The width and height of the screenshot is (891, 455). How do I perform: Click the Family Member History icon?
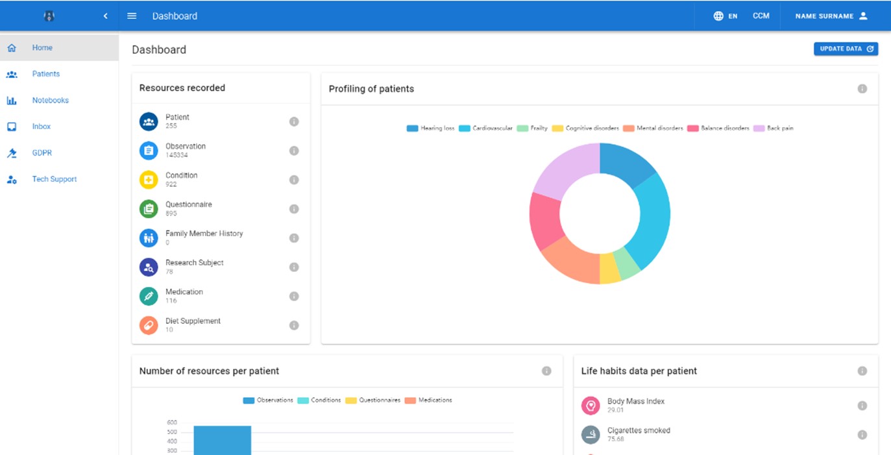pos(149,238)
